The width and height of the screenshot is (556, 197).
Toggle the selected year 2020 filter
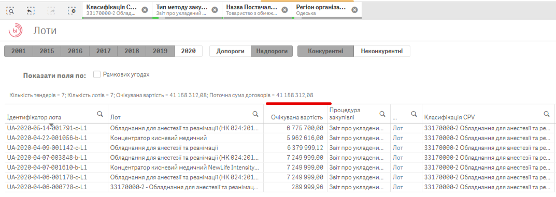click(188, 51)
